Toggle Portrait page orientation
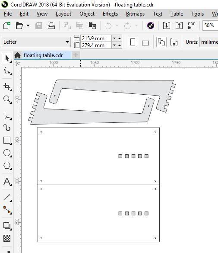Viewport: 218px width, 253px height. click(x=133, y=42)
